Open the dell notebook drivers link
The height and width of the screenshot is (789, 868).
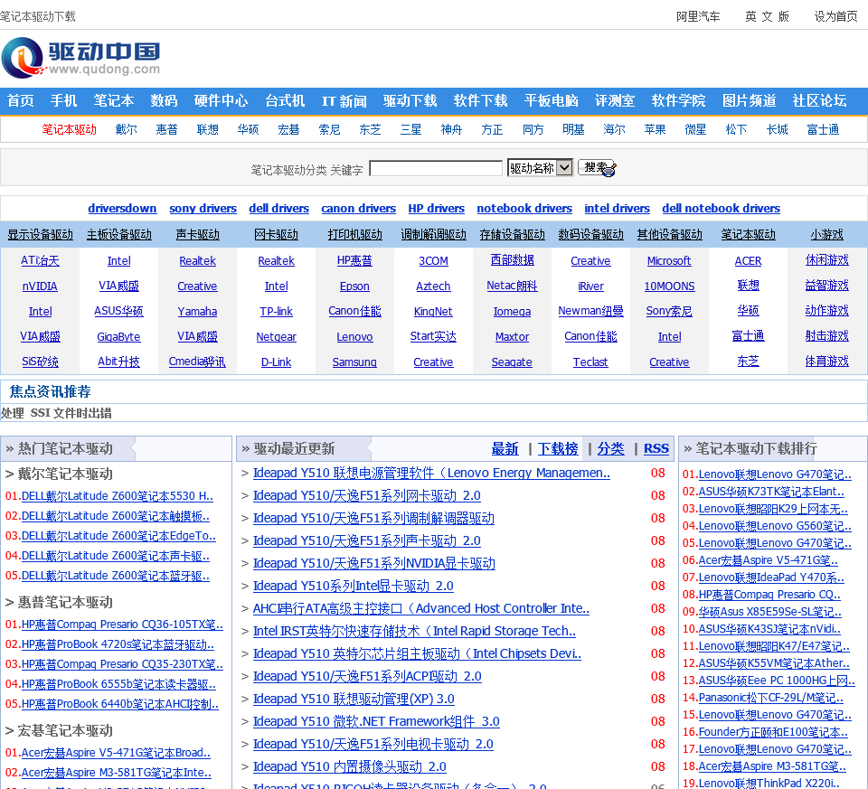click(x=722, y=209)
